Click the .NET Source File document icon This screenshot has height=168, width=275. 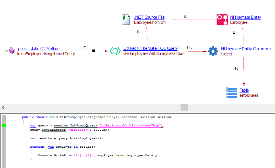pyautogui.click(x=126, y=20)
